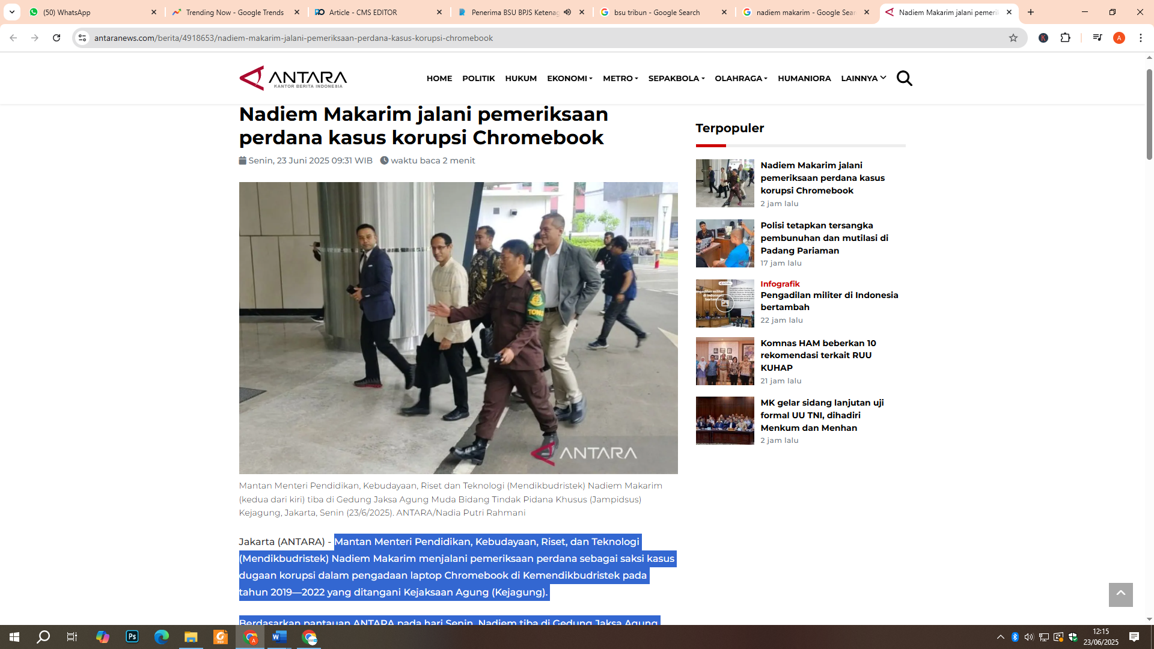
Task: Show hidden system tray icons
Action: tap(1001, 637)
